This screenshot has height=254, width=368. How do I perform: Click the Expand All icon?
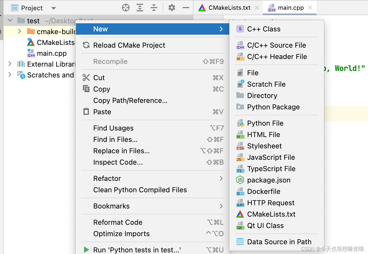140,8
